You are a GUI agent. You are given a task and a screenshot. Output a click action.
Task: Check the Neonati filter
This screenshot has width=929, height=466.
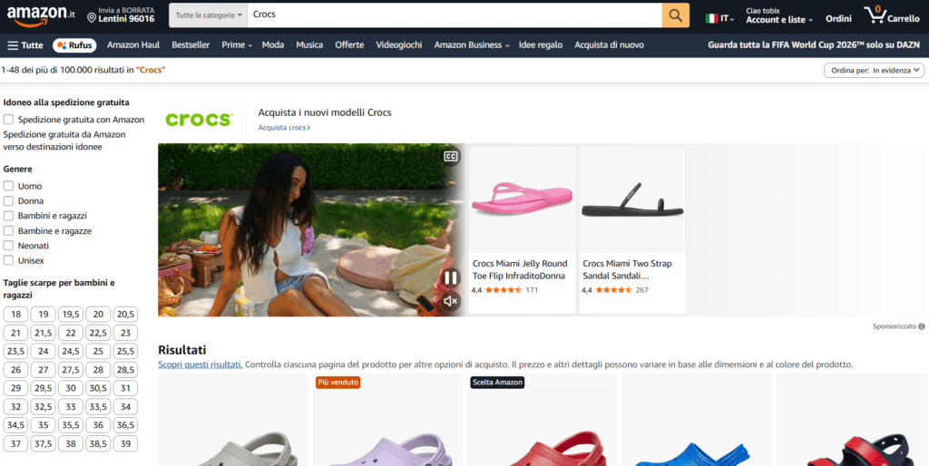(x=8, y=246)
